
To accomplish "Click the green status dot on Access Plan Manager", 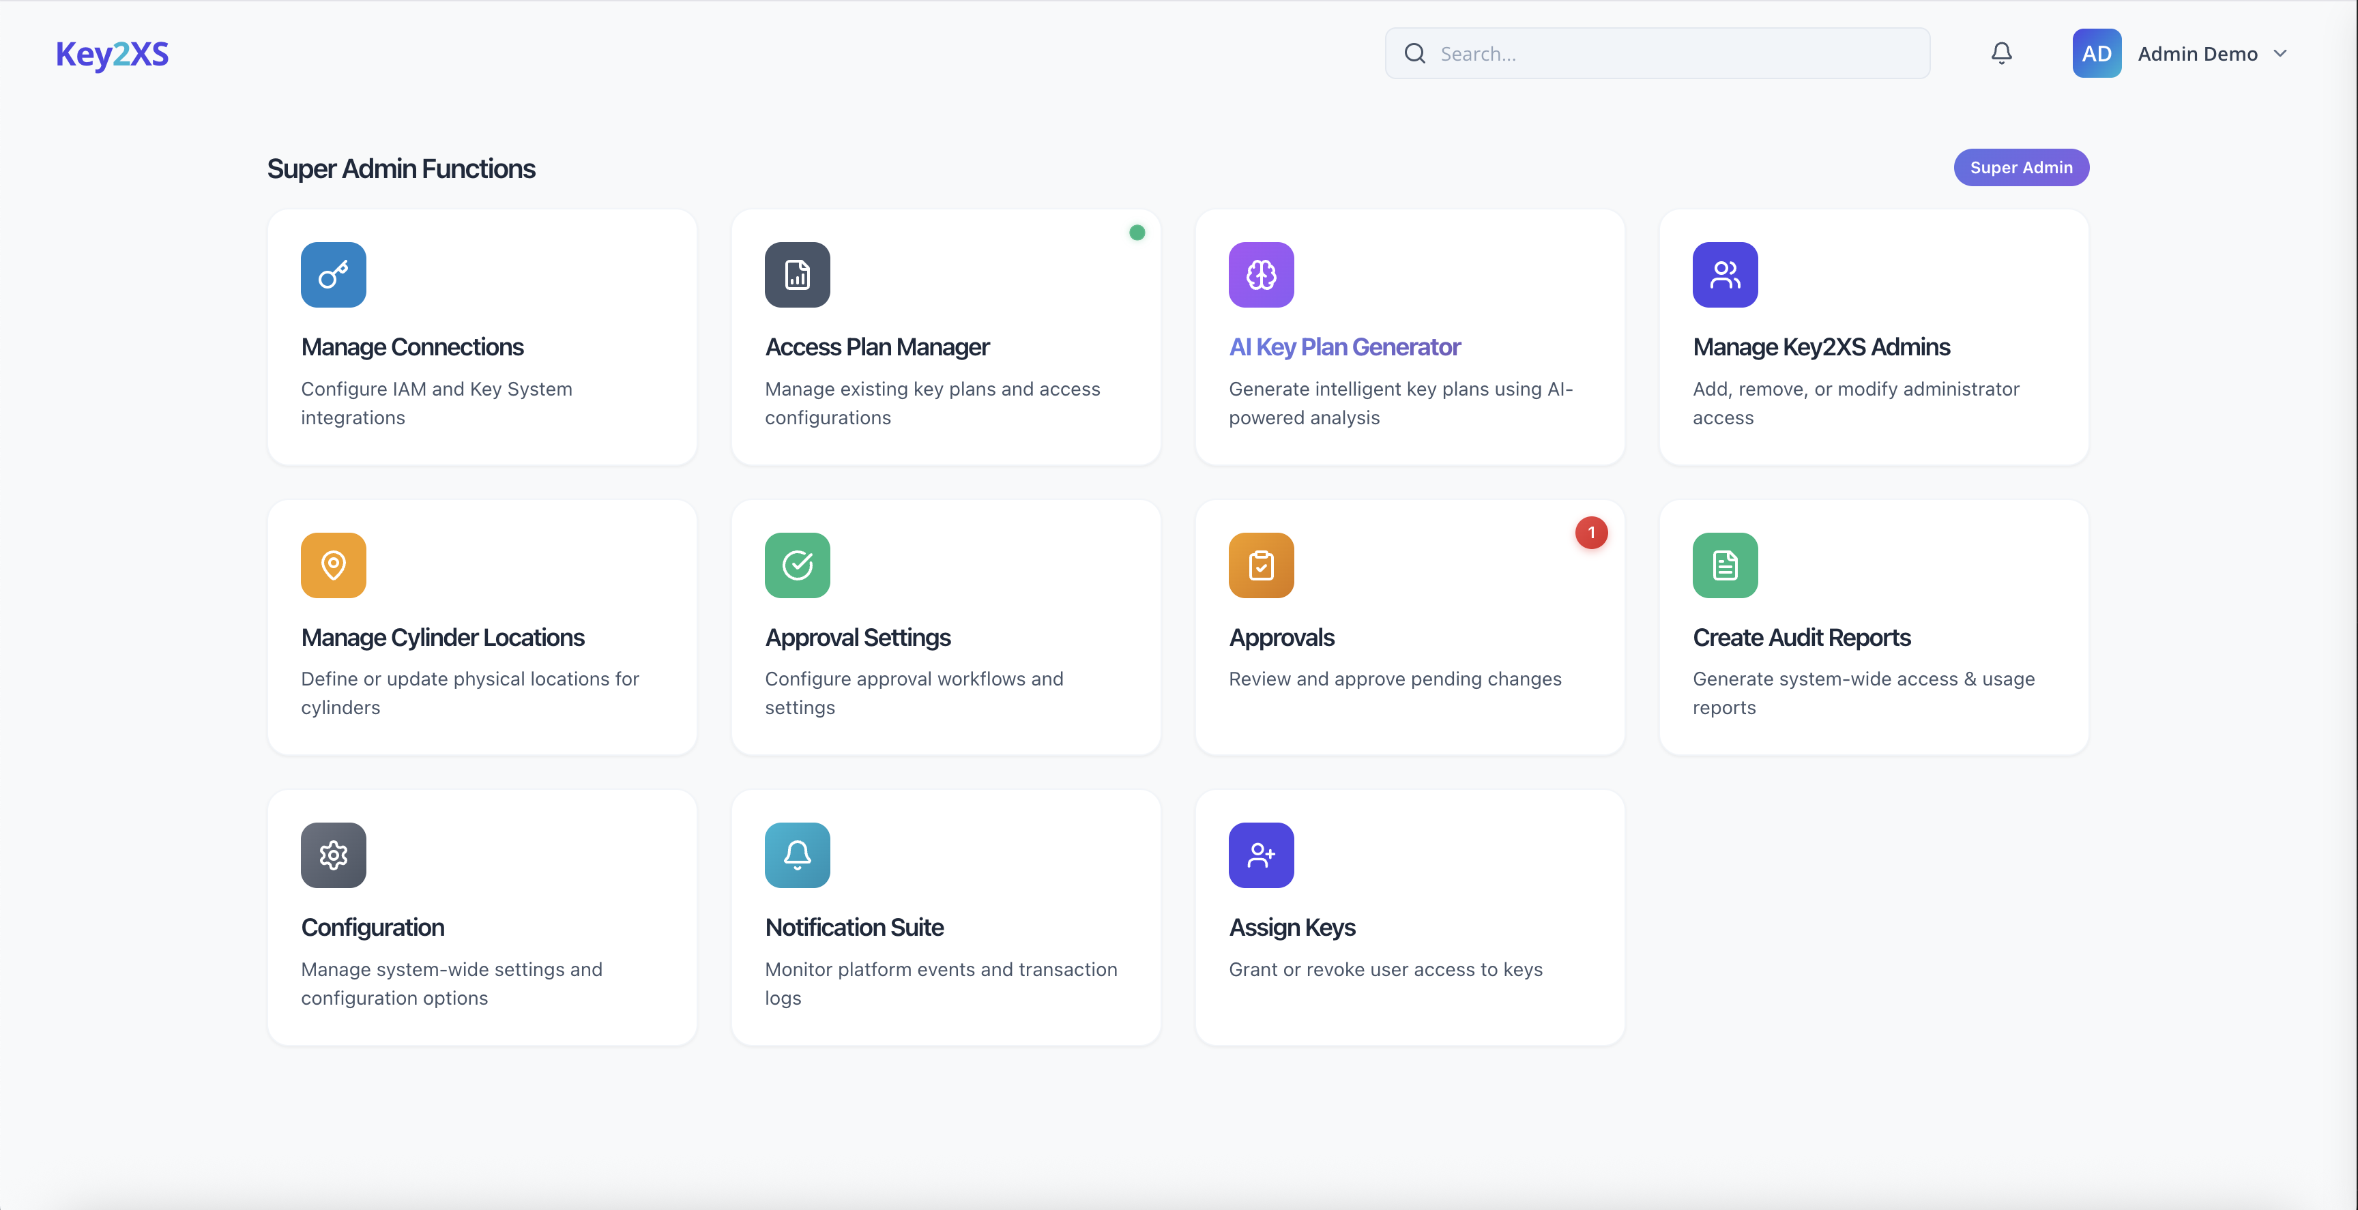I will coord(1137,233).
